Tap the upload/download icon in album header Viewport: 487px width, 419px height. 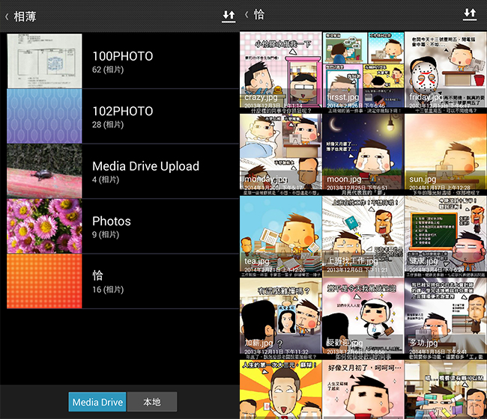click(229, 15)
